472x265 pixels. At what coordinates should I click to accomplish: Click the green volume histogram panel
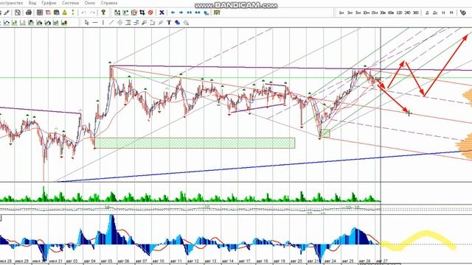pyautogui.click(x=190, y=194)
